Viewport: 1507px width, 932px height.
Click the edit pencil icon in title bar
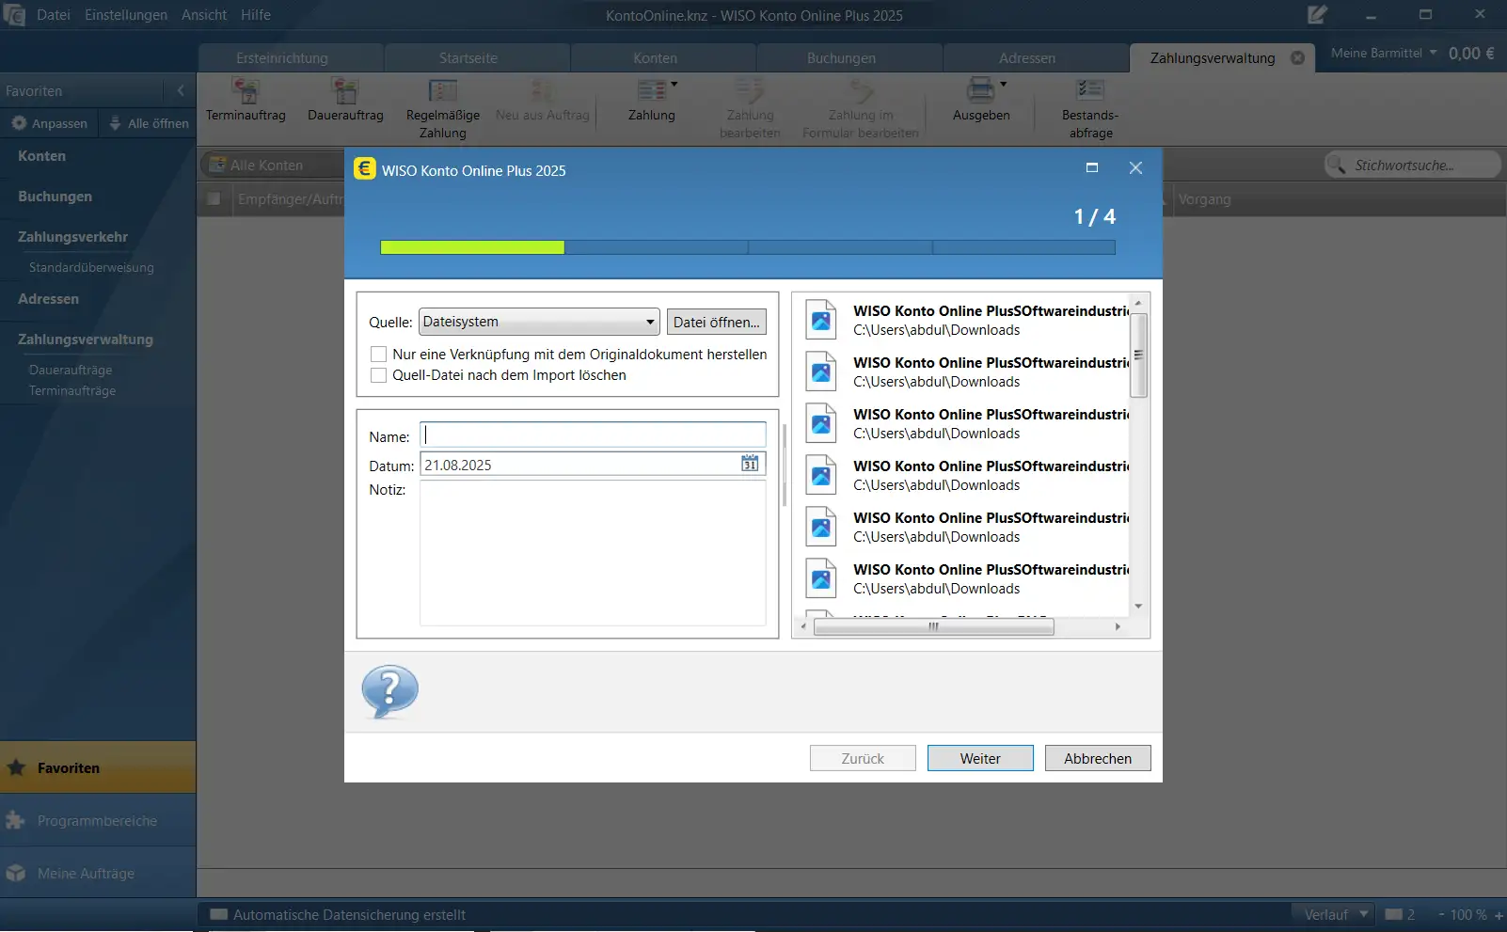(x=1317, y=15)
